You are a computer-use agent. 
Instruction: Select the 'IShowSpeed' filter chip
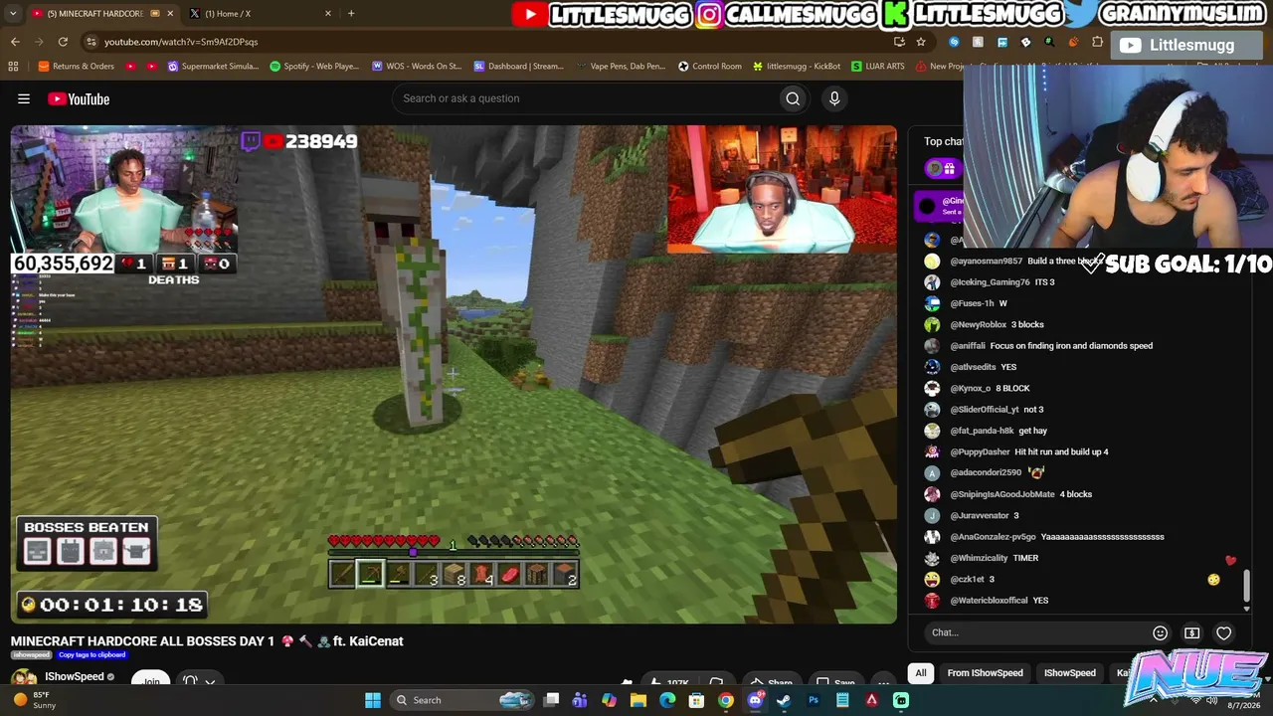click(1070, 673)
